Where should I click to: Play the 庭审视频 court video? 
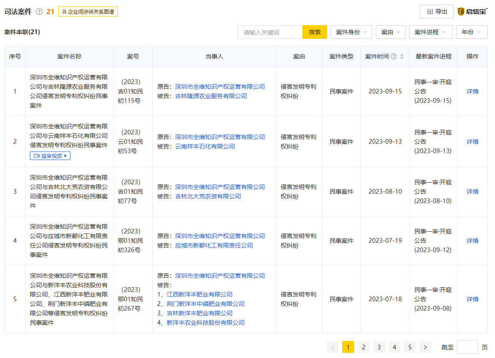(x=50, y=156)
